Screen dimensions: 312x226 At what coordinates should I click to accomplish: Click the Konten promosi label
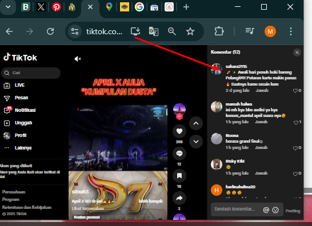[87, 217]
